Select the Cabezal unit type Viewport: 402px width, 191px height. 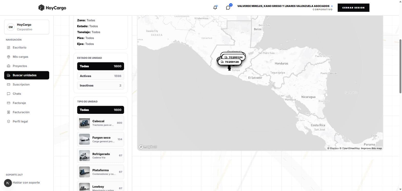100,123
